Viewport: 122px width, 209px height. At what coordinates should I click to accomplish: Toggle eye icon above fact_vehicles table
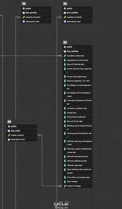point(65,42)
